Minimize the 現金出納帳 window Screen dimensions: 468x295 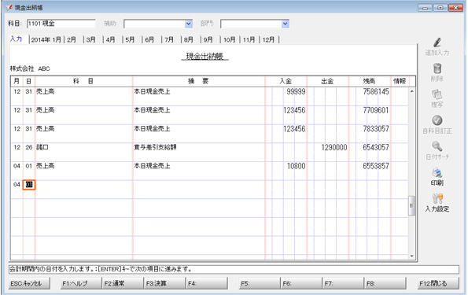pyautogui.click(x=425, y=8)
